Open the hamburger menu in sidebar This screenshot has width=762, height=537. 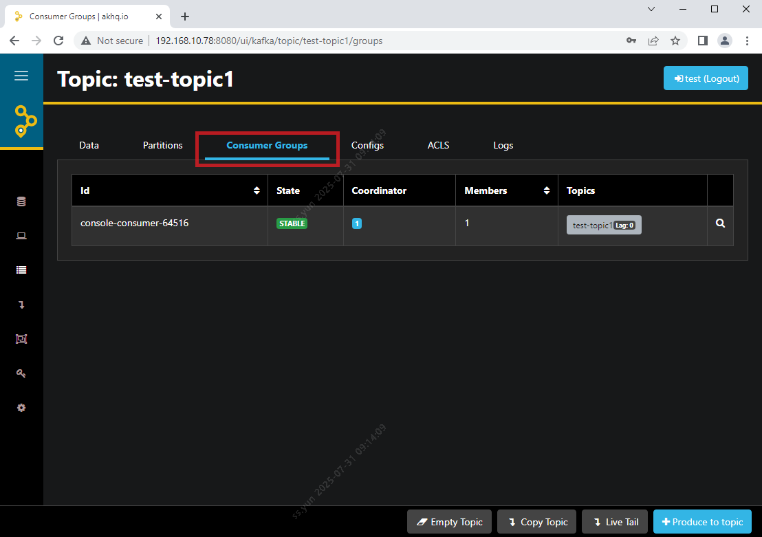tap(21, 76)
